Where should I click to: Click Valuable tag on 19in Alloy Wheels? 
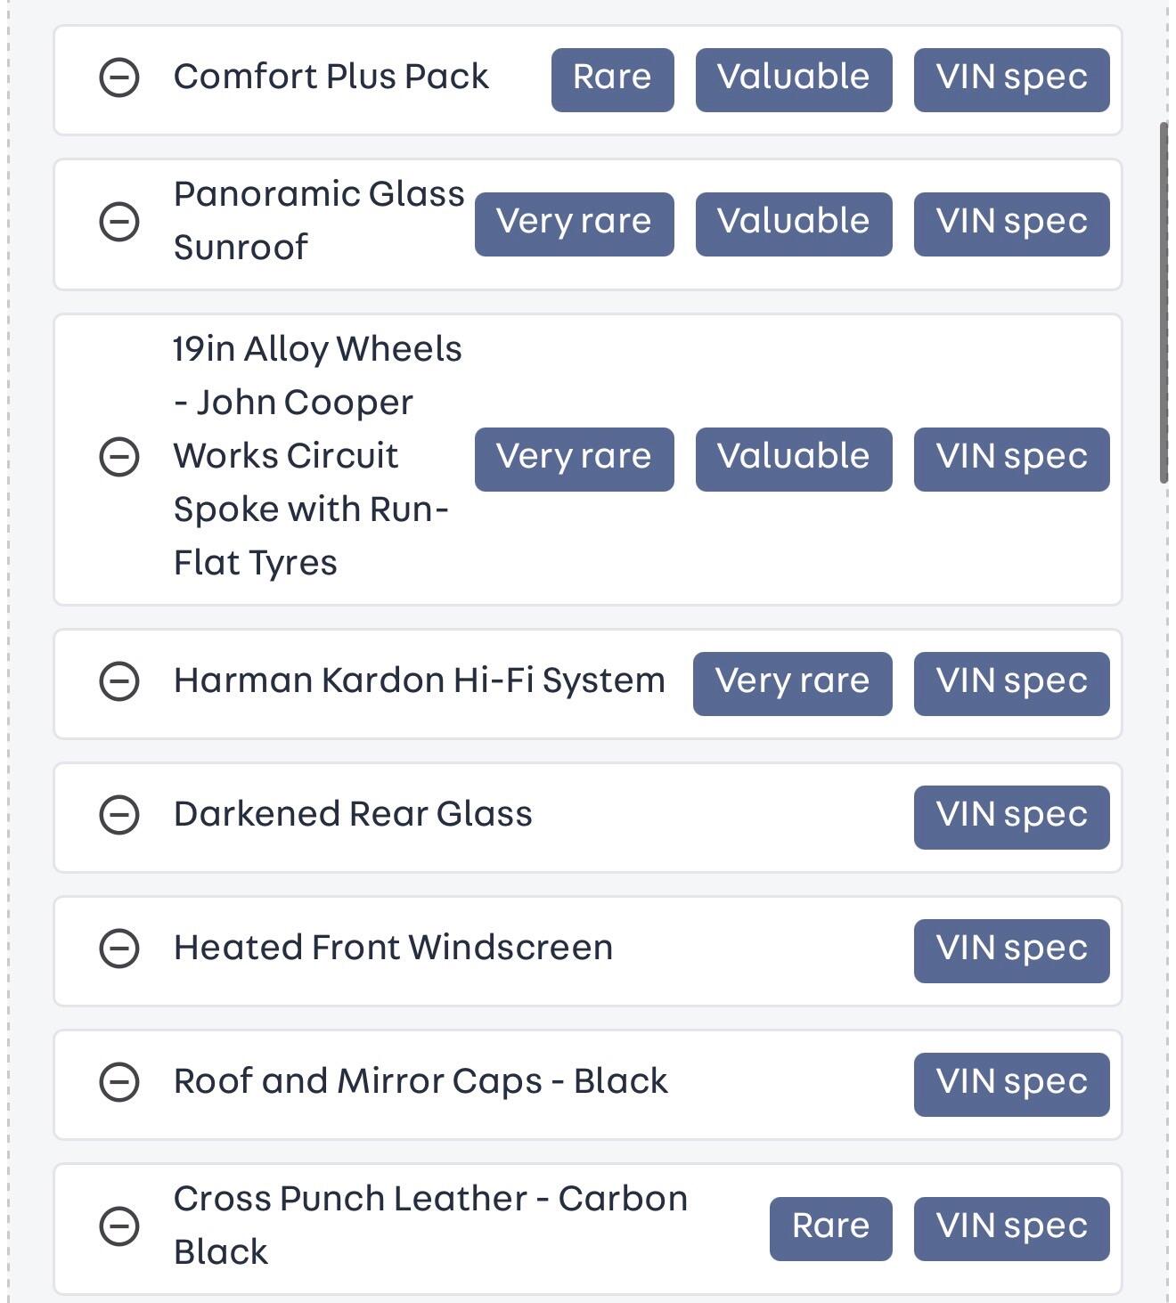pos(793,458)
